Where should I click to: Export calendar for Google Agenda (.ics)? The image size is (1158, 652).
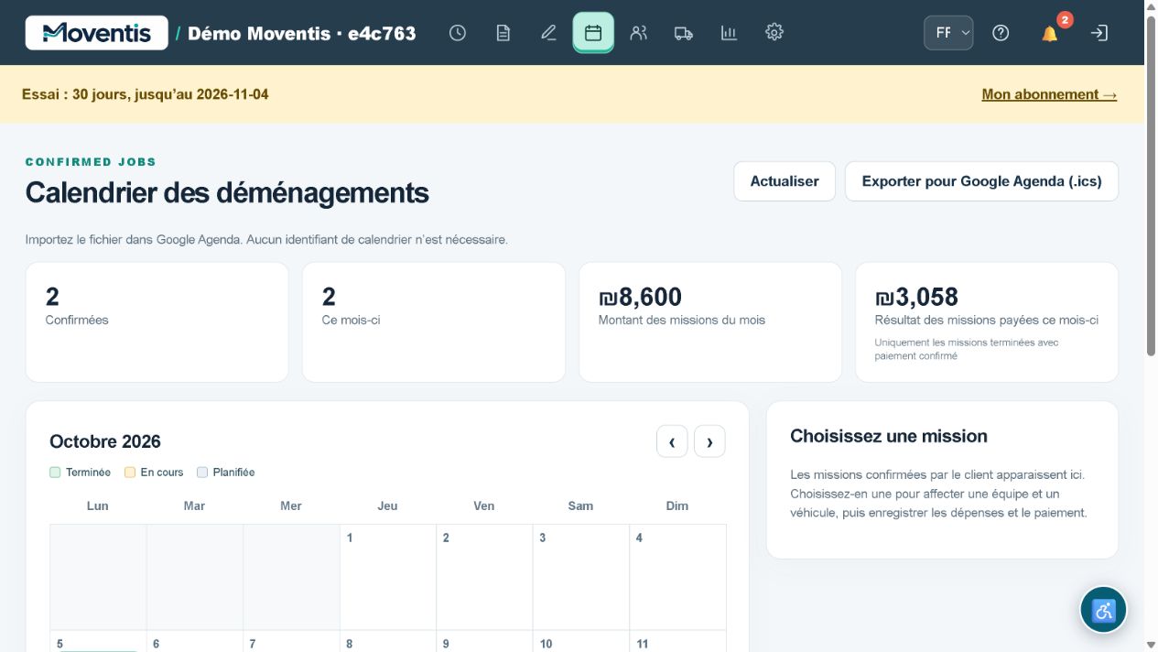981,181
